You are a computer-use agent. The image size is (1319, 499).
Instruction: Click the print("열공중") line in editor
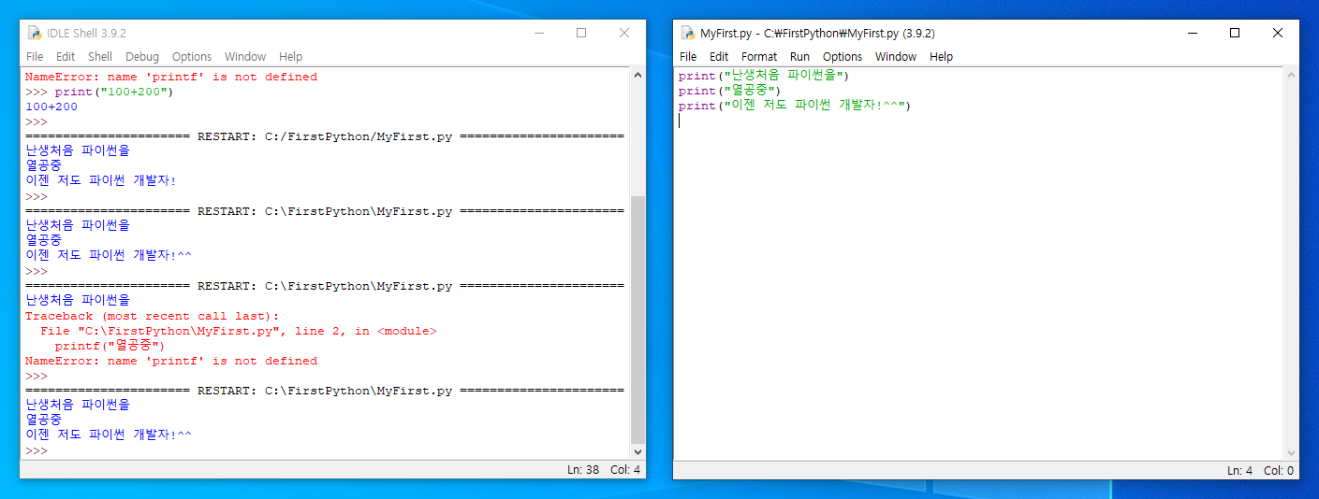pyautogui.click(x=729, y=91)
